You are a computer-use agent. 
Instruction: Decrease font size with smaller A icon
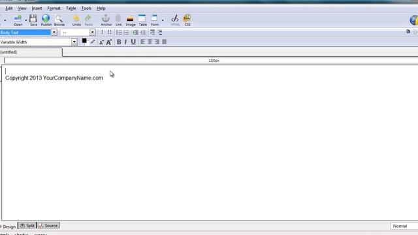(x=101, y=42)
